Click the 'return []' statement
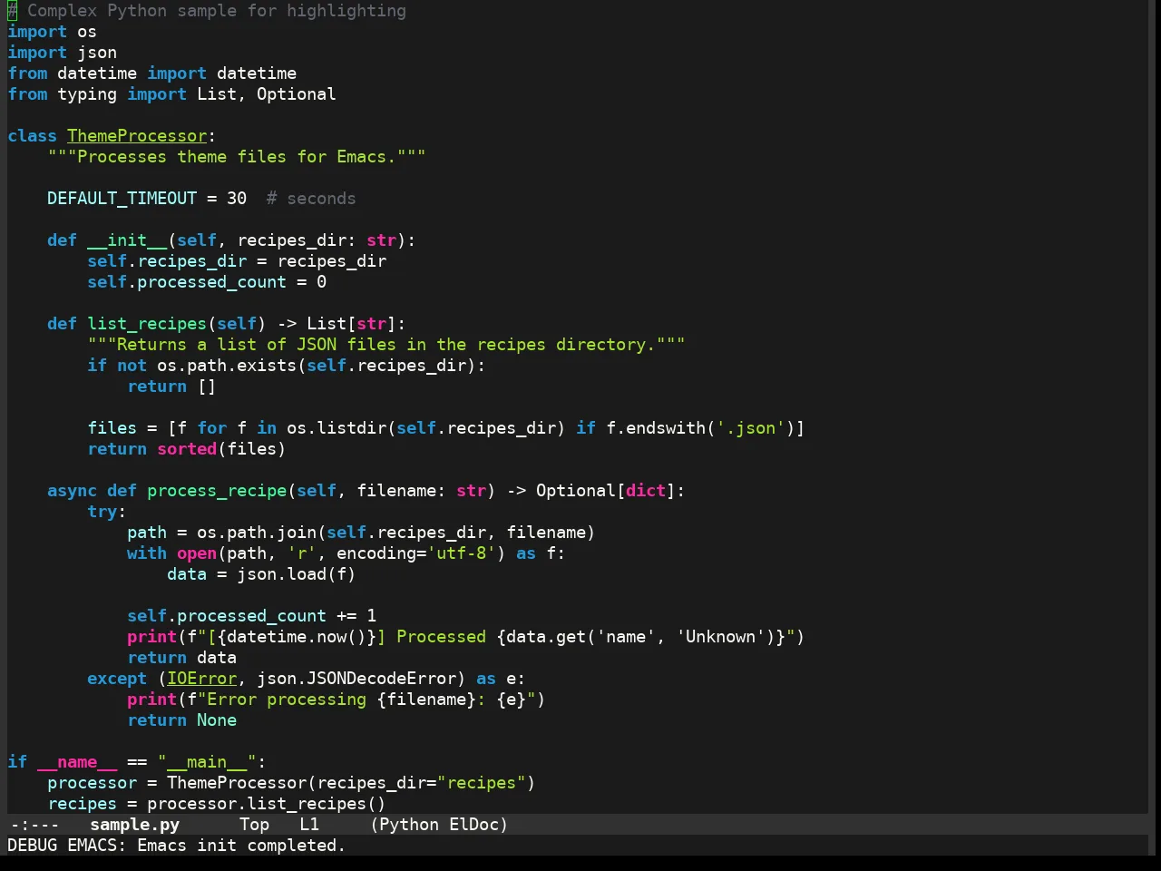 [171, 387]
